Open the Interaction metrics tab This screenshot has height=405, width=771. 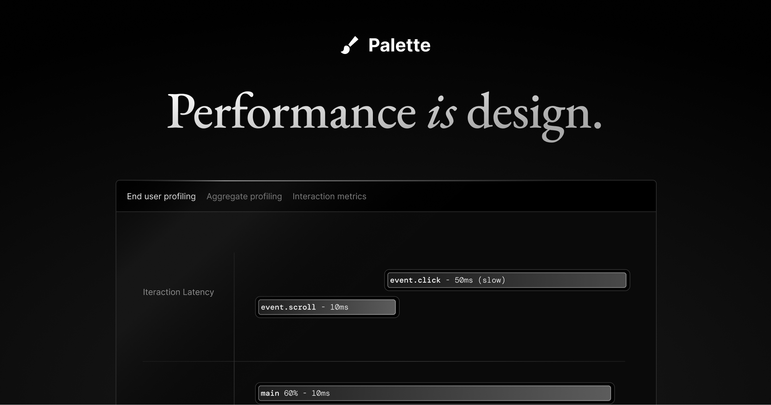coord(329,196)
